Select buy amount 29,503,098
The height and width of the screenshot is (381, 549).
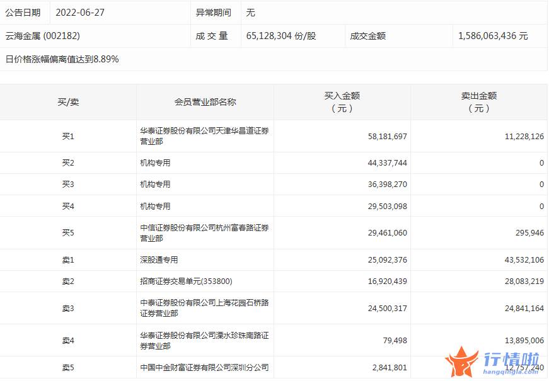pos(387,207)
